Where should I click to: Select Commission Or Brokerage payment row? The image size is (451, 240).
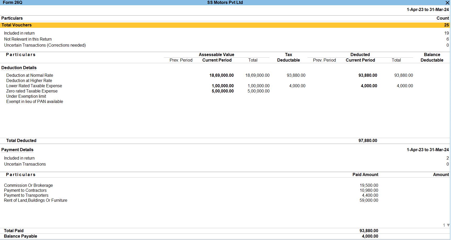(225, 185)
